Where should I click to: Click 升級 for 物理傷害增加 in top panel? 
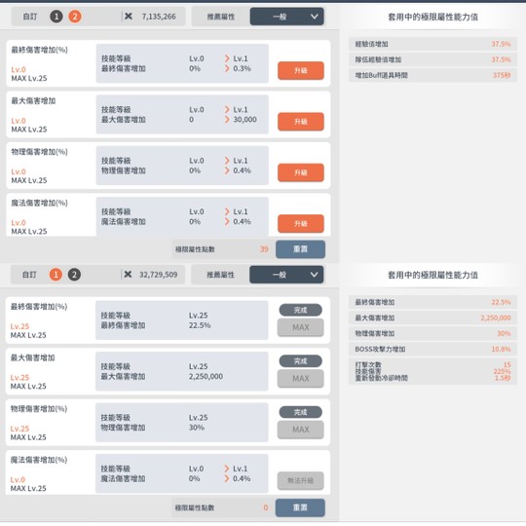[301, 172]
